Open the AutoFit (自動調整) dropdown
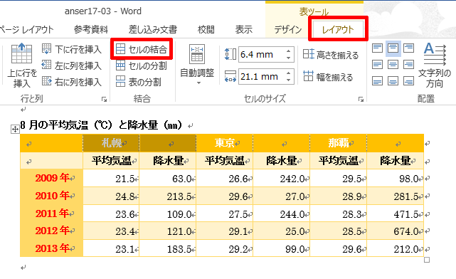Screen dimensions: 456x279 [x=197, y=65]
